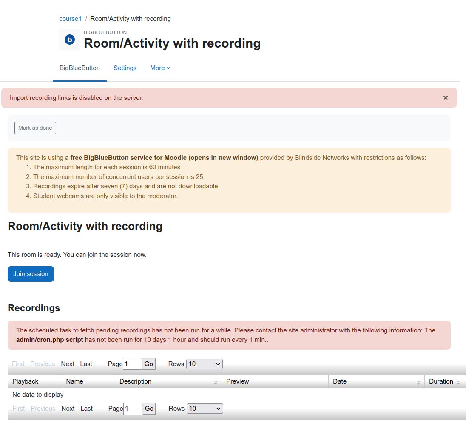The height and width of the screenshot is (446, 466).
Task: Click the 'No data to display' row
Action: tap(236, 395)
